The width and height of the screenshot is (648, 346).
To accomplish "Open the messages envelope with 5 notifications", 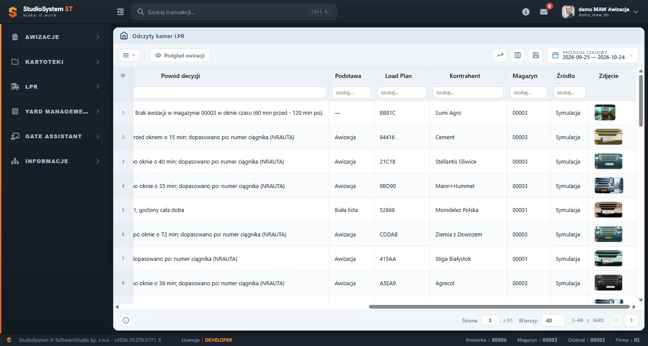I will click(544, 12).
